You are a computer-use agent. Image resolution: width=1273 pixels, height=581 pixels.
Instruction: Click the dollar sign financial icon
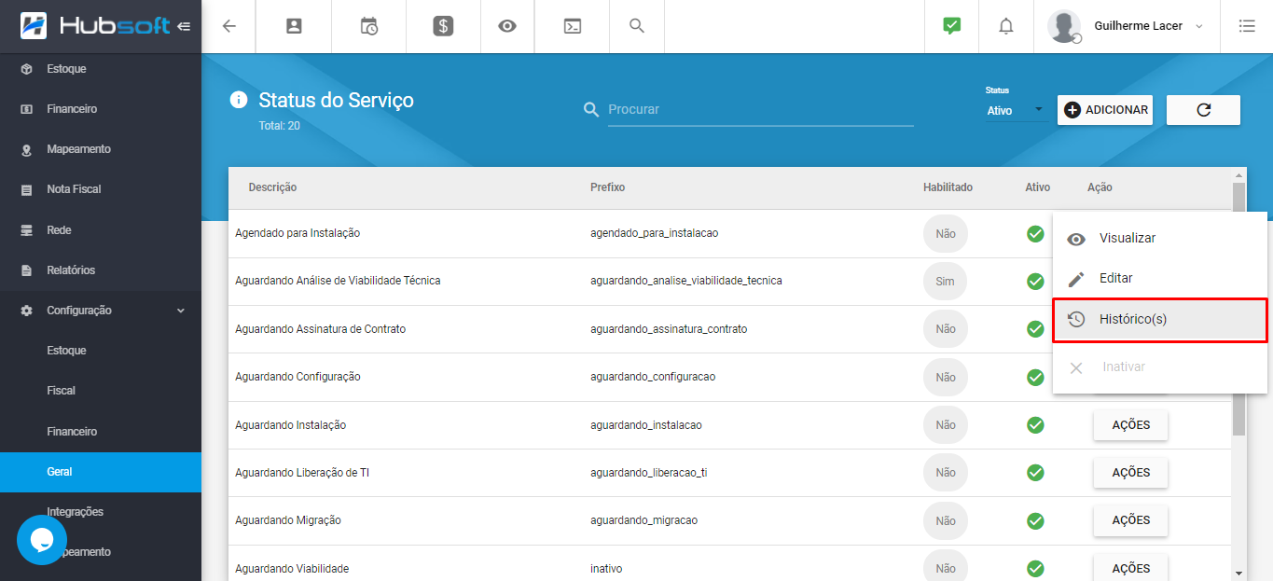tap(443, 26)
